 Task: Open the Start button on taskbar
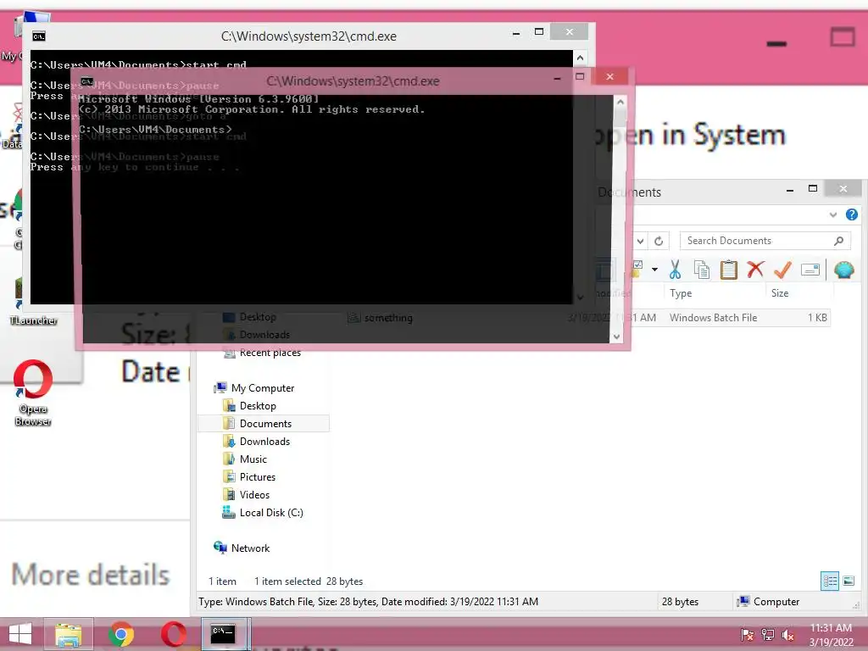tap(20, 634)
